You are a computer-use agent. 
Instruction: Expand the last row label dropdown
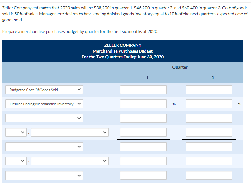[x=44, y=176]
